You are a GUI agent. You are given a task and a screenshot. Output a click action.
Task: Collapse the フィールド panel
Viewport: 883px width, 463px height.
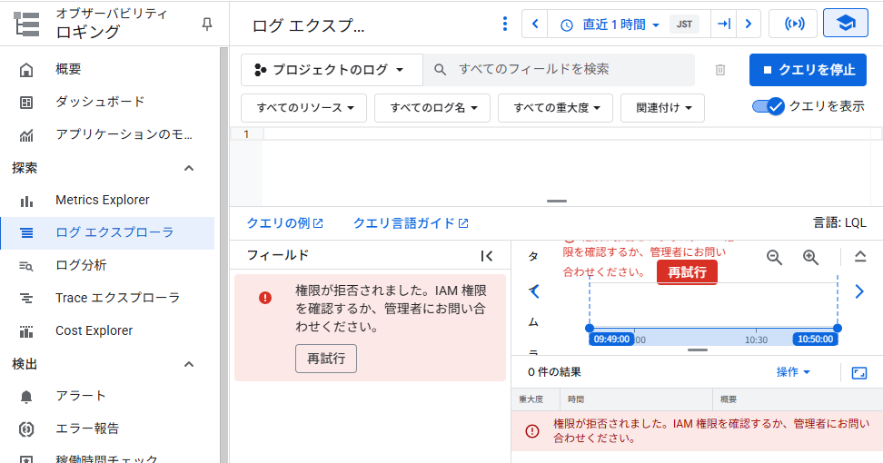[487, 256]
